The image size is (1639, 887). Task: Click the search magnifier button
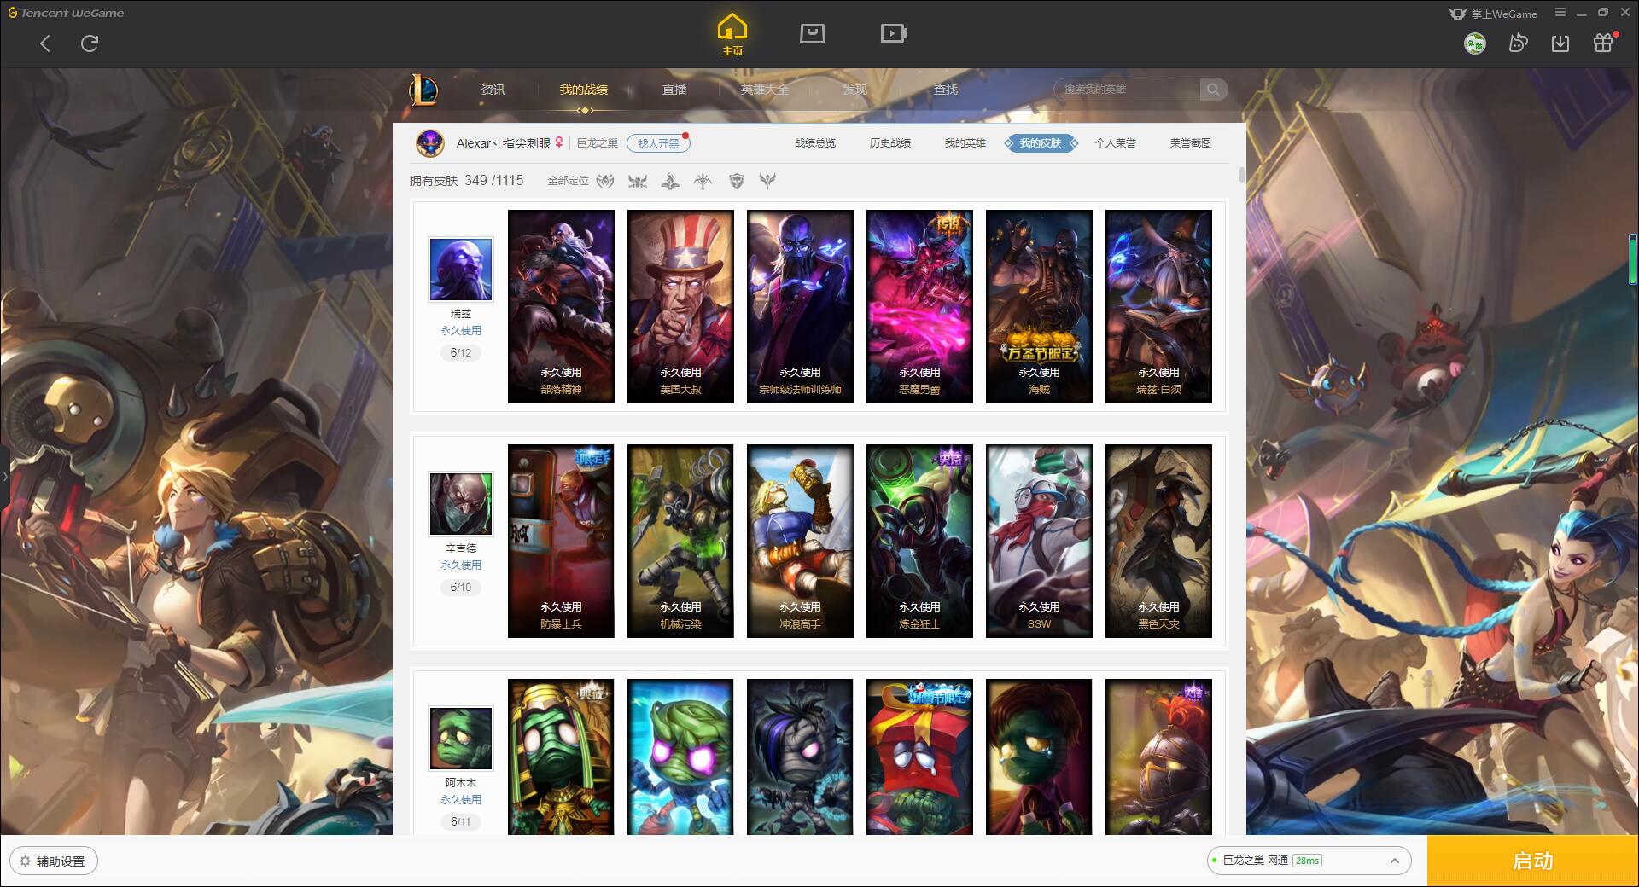pos(1212,90)
